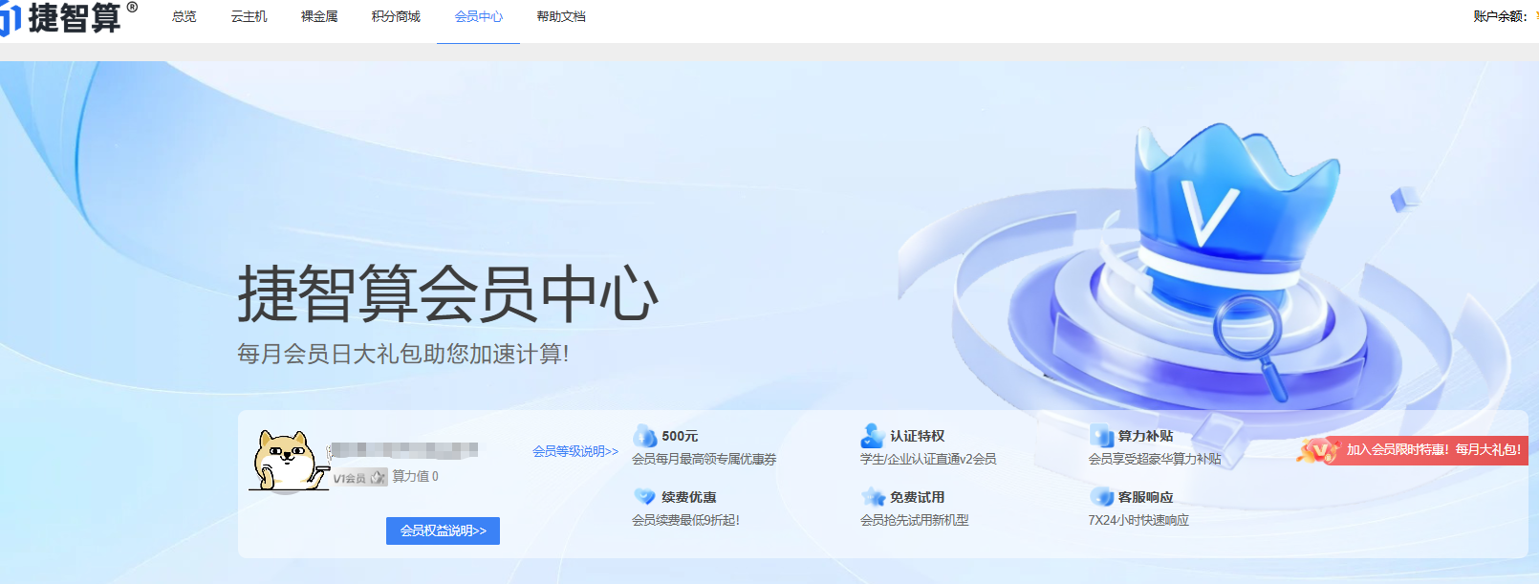The width and height of the screenshot is (1539, 584).
Task: Open the 会员等级说明>> link
Action: pyautogui.click(x=575, y=451)
